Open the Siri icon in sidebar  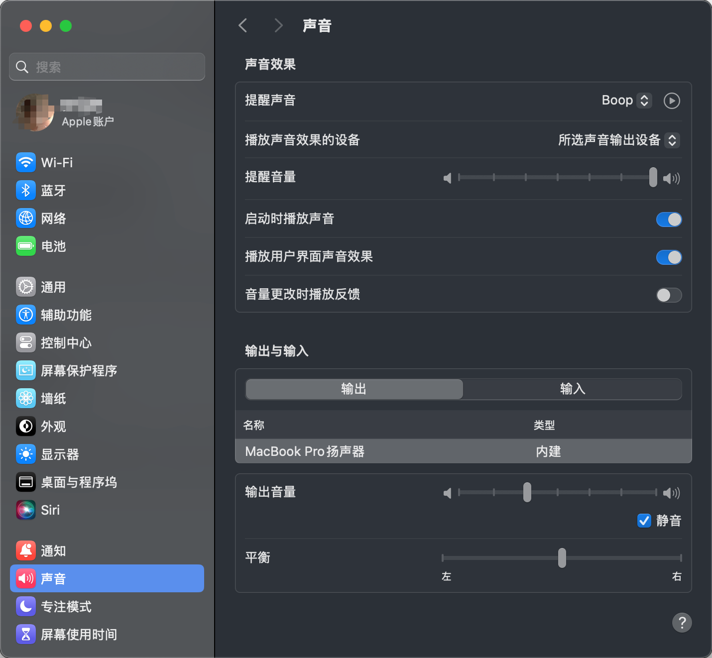tap(26, 510)
